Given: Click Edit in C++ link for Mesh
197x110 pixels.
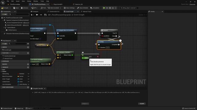Looking at the screenshot, I should [26, 25].
